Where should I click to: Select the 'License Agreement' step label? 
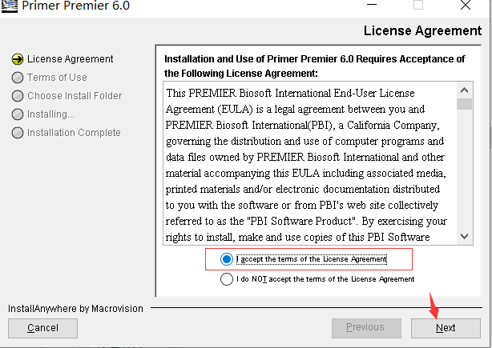point(71,58)
